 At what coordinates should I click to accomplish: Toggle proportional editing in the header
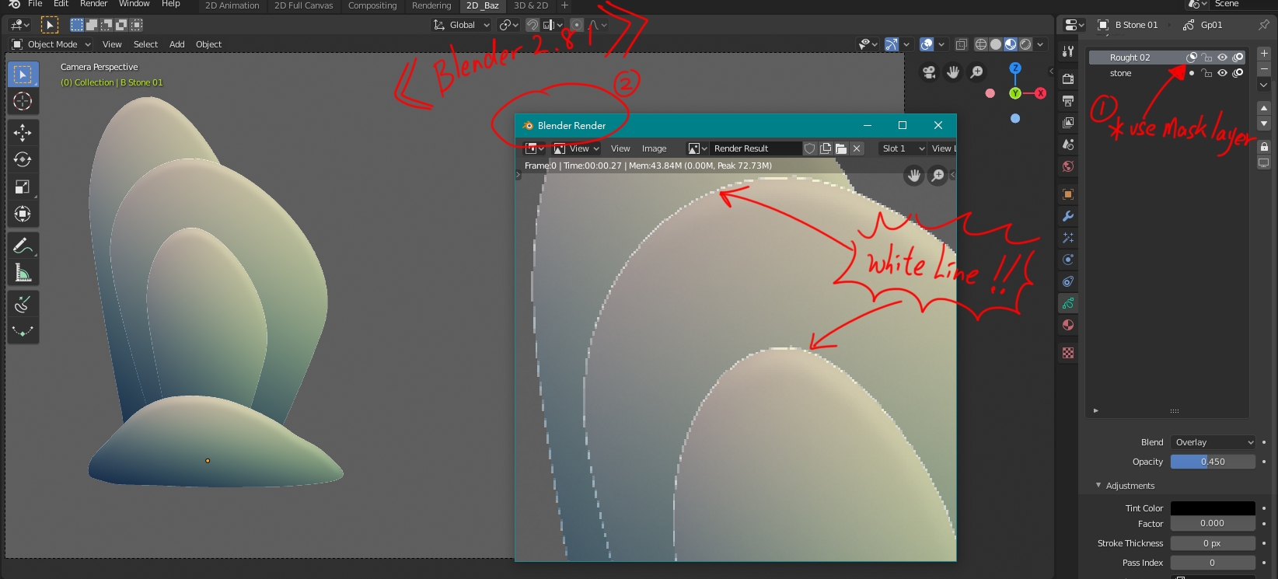point(577,25)
